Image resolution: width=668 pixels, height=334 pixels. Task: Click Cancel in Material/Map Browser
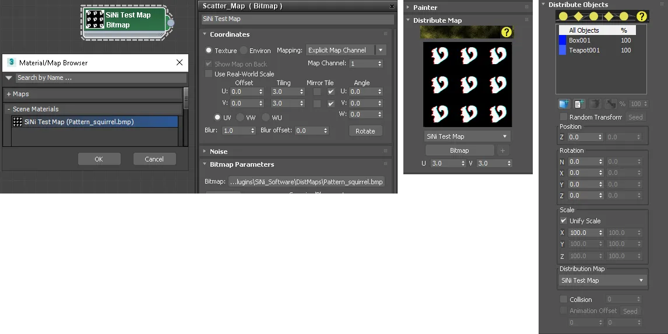tap(154, 159)
